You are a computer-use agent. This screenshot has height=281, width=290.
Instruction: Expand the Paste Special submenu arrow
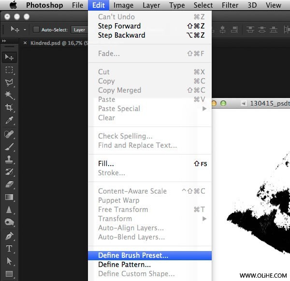pos(204,109)
